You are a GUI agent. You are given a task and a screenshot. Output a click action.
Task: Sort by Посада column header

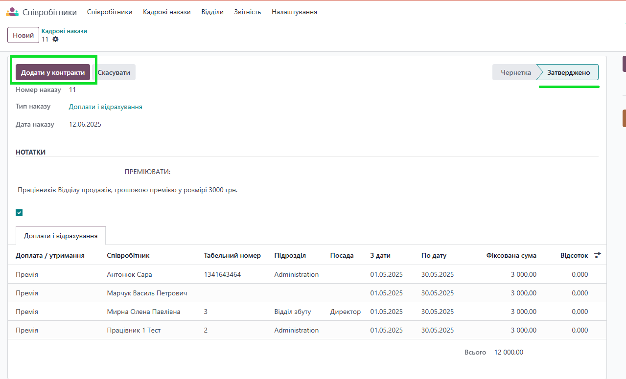342,255
